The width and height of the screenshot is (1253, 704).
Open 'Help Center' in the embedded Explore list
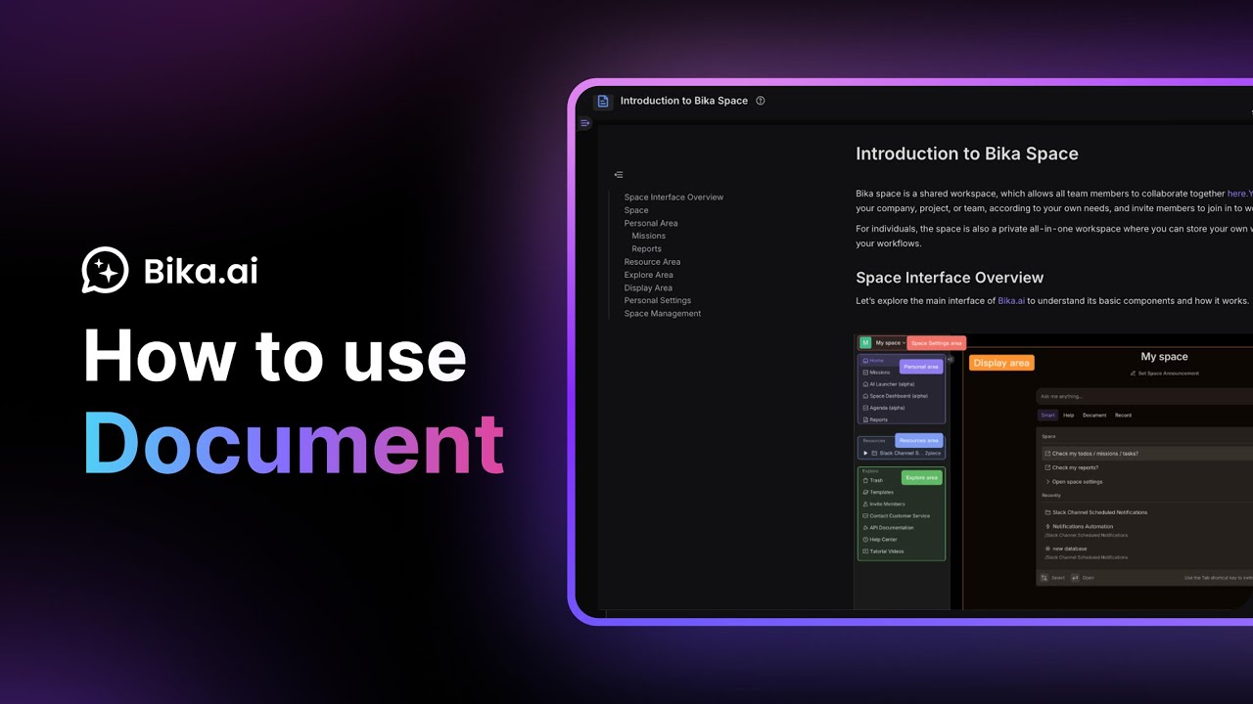[x=879, y=540]
